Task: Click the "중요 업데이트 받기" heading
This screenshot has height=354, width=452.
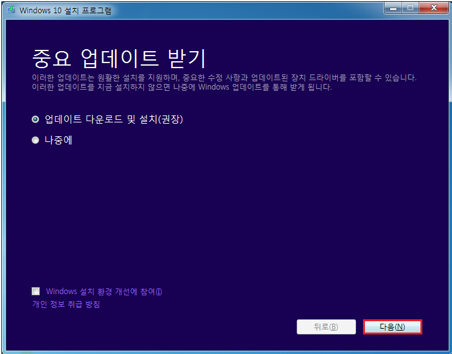Action: [x=119, y=59]
